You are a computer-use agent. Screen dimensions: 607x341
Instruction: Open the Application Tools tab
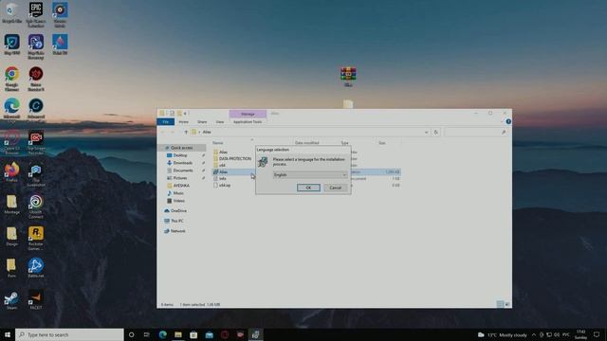tap(248, 122)
